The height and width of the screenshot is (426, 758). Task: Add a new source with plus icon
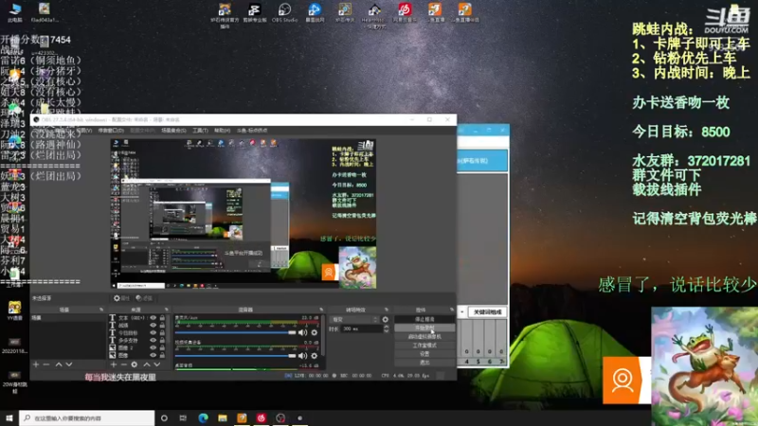tap(113, 364)
